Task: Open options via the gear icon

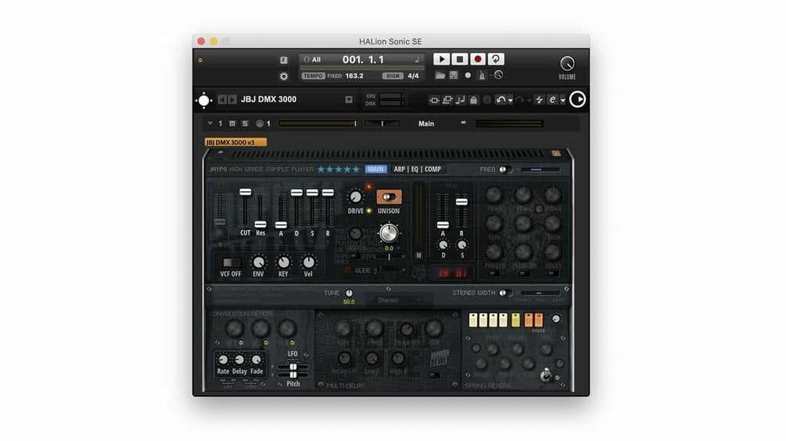Action: click(x=284, y=76)
